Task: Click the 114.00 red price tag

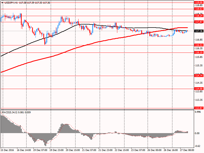Action: pos(198,89)
